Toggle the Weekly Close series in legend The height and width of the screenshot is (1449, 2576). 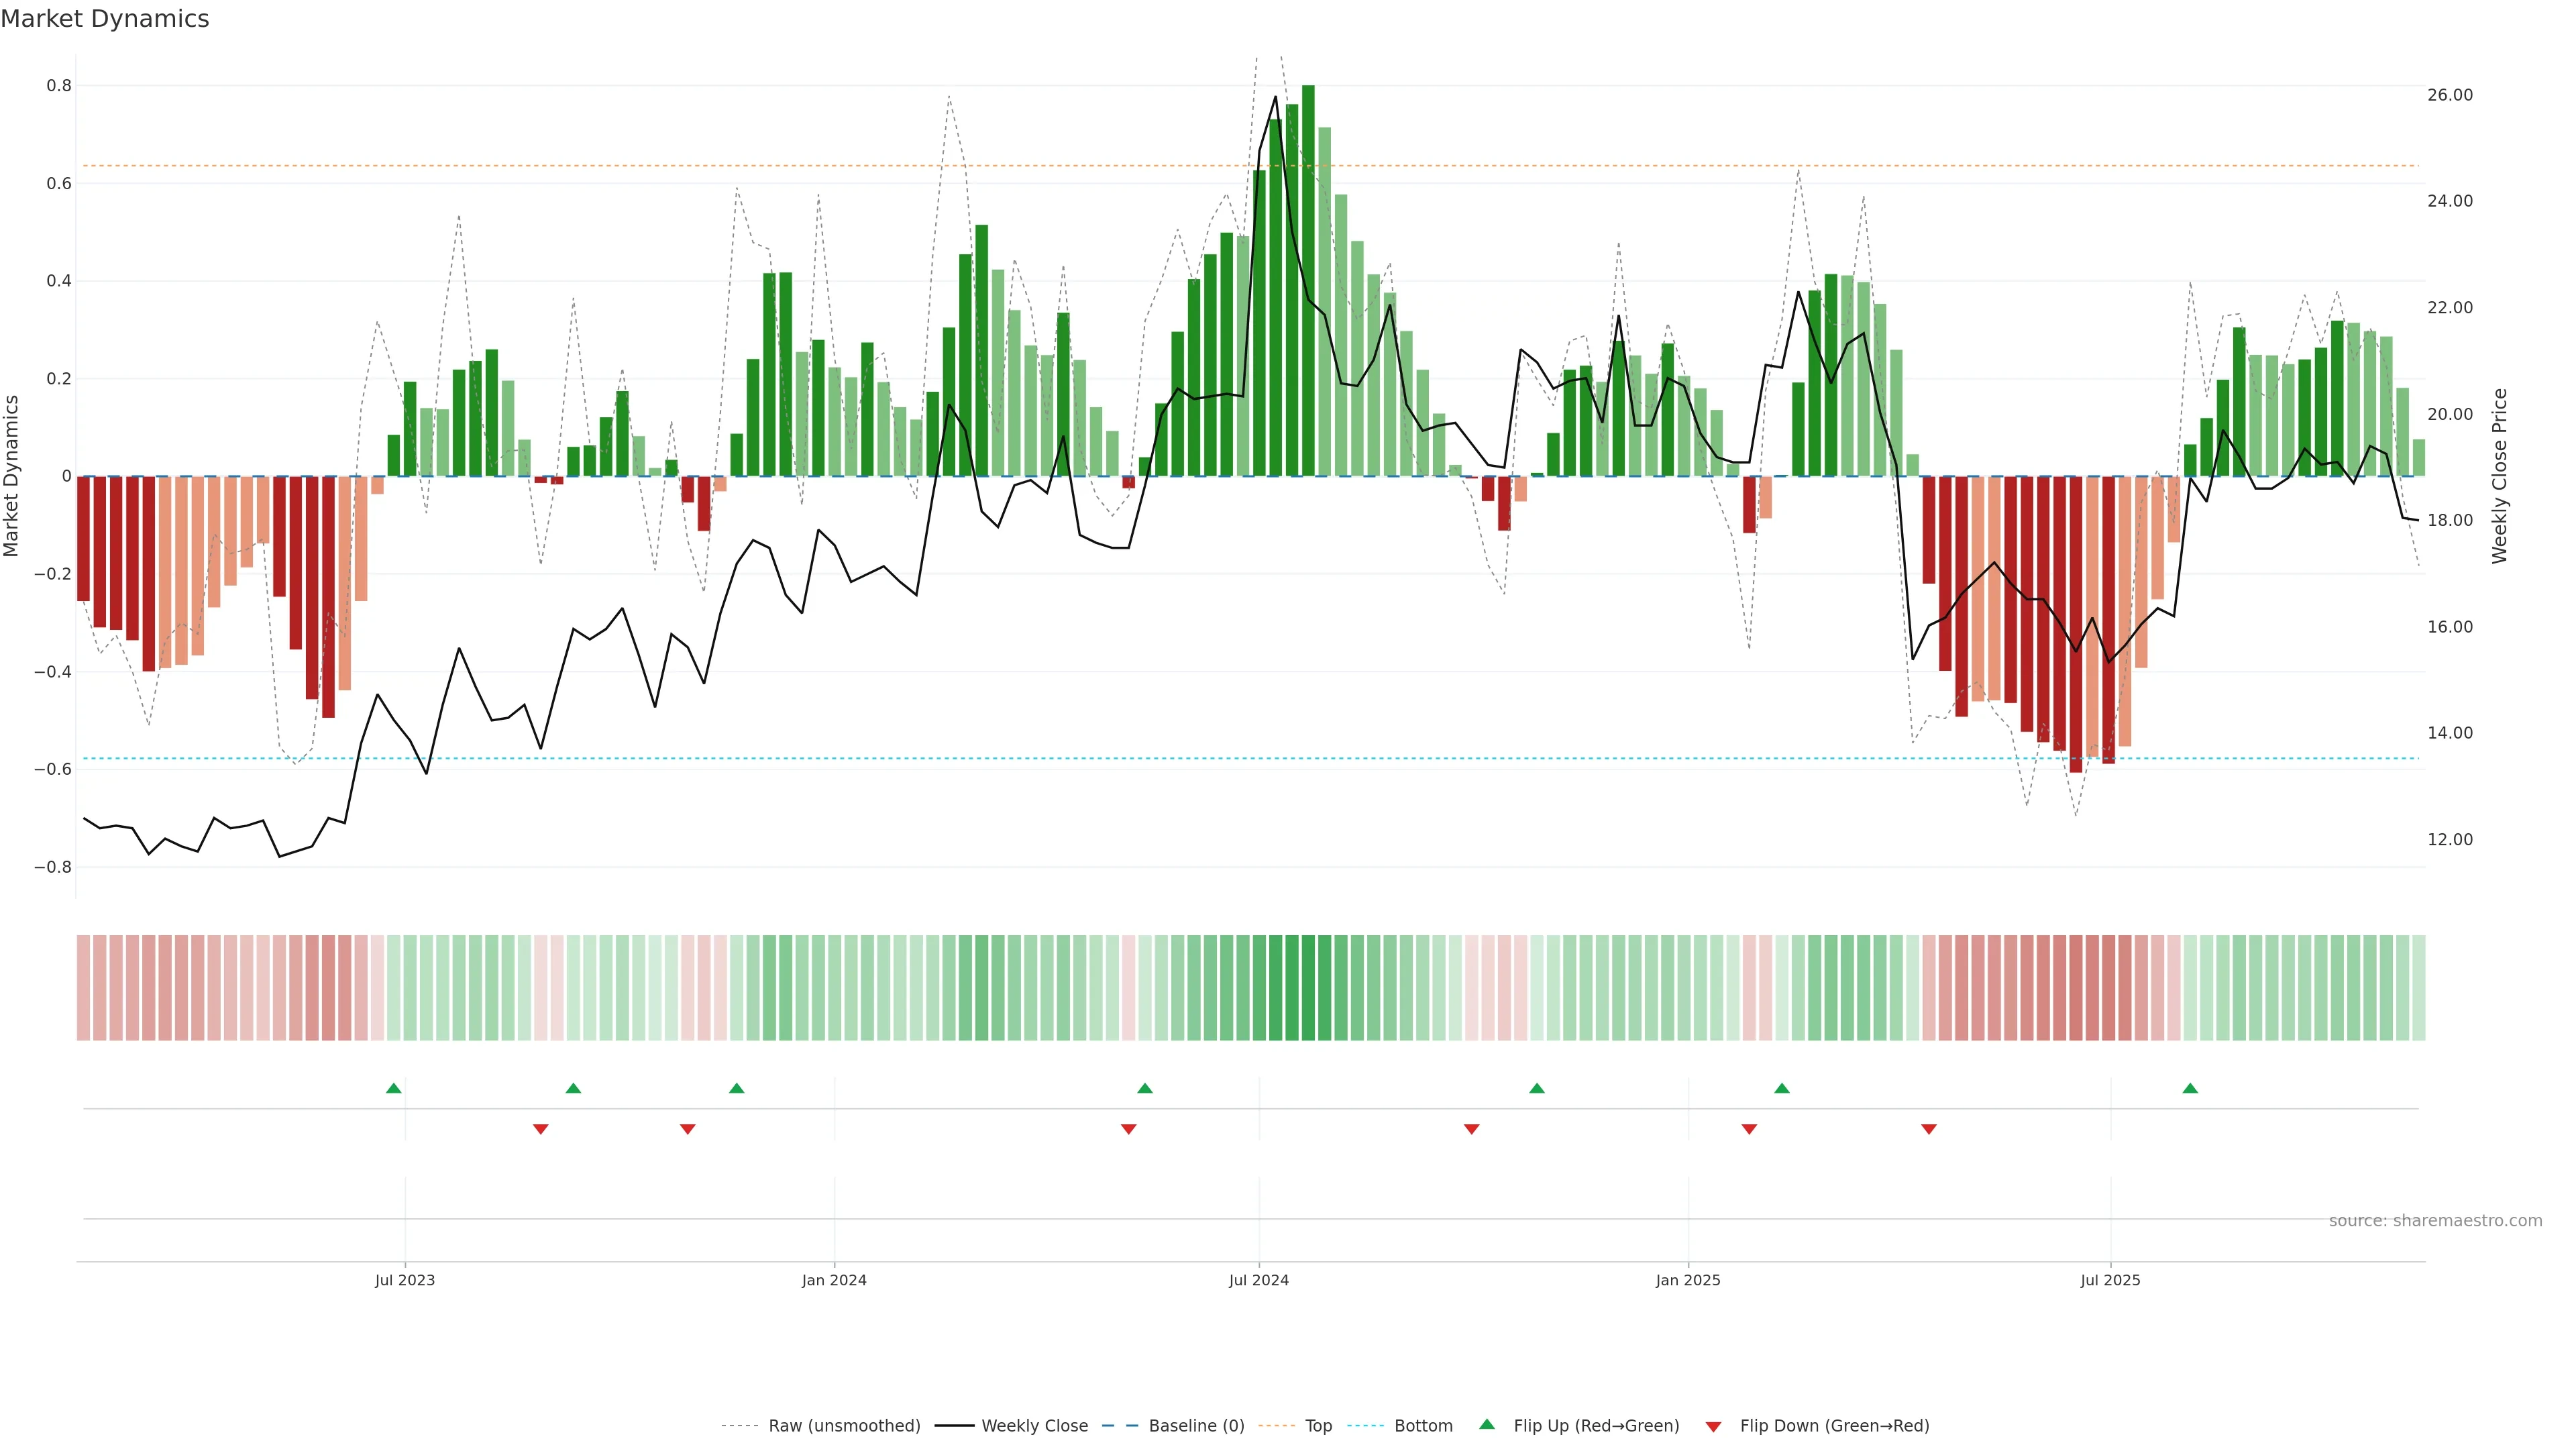tap(1034, 1425)
